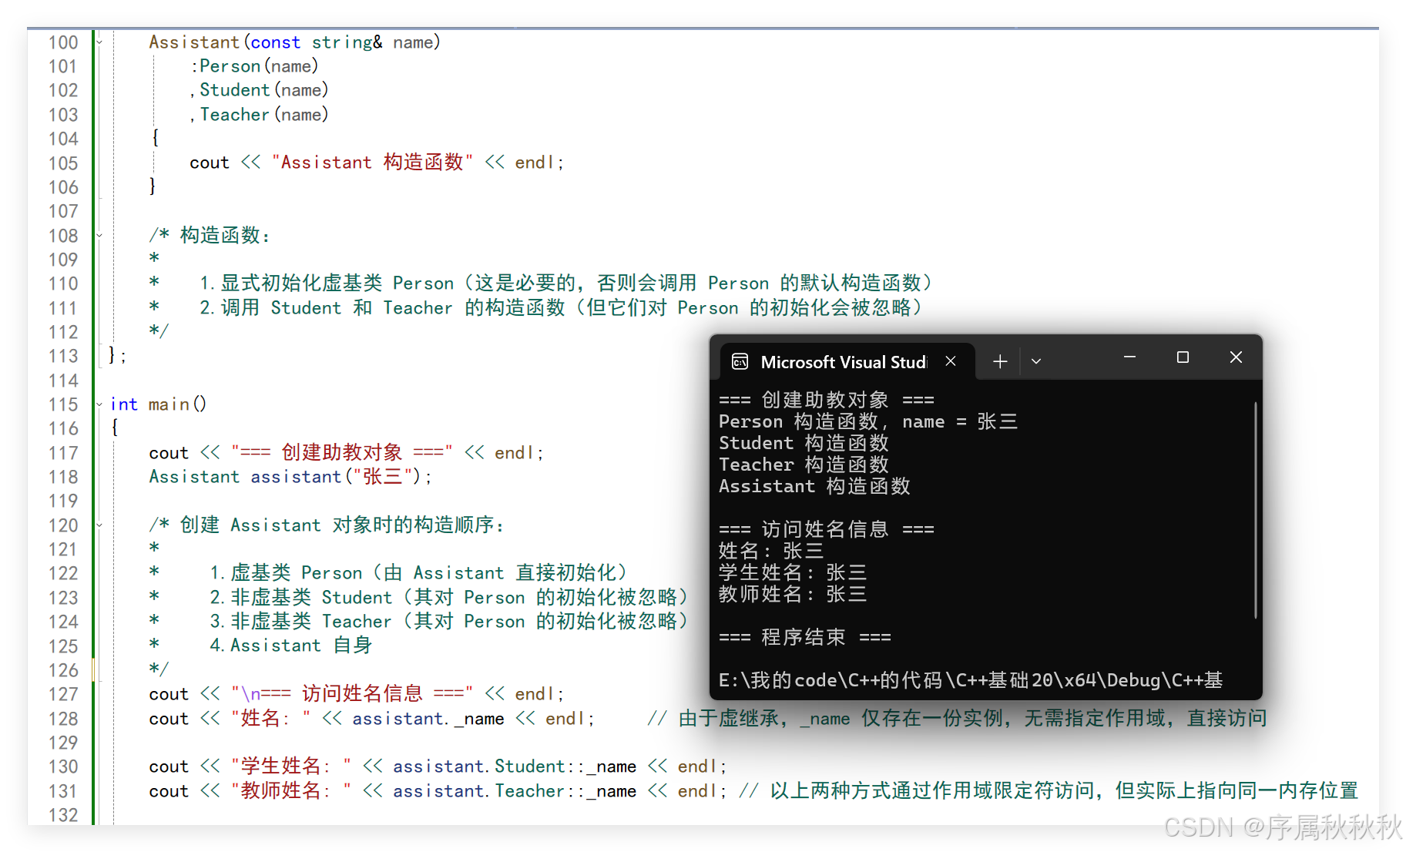The height and width of the screenshot is (852, 1406).
Task: Close the debug console window
Action: pos(1236,357)
